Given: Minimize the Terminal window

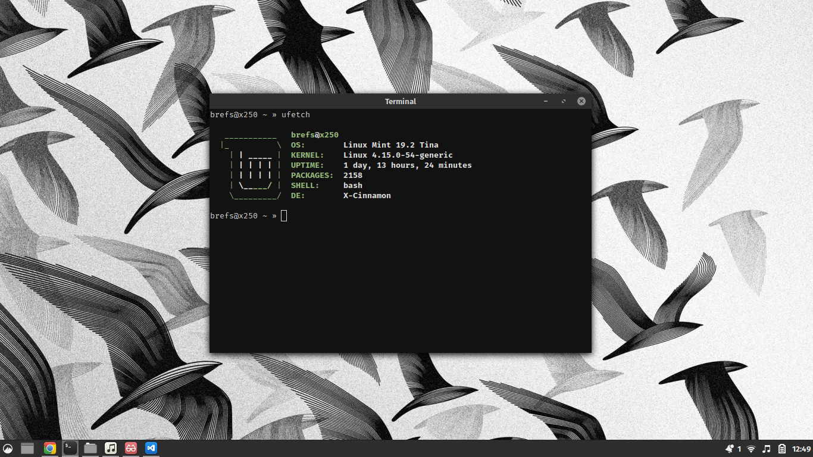Looking at the screenshot, I should pyautogui.click(x=546, y=101).
